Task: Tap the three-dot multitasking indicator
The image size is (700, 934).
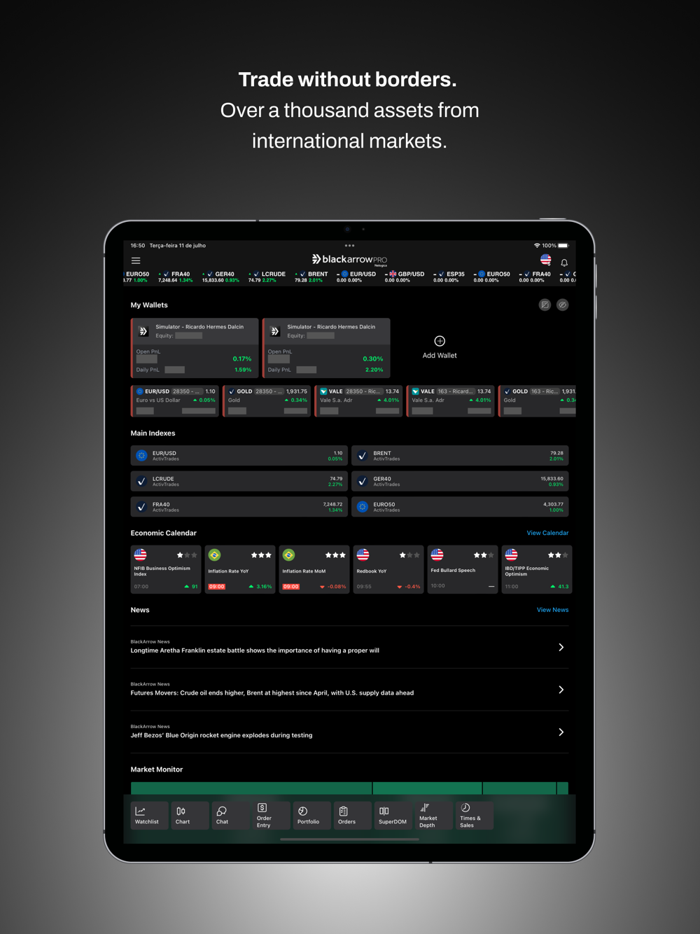Action: tap(349, 246)
